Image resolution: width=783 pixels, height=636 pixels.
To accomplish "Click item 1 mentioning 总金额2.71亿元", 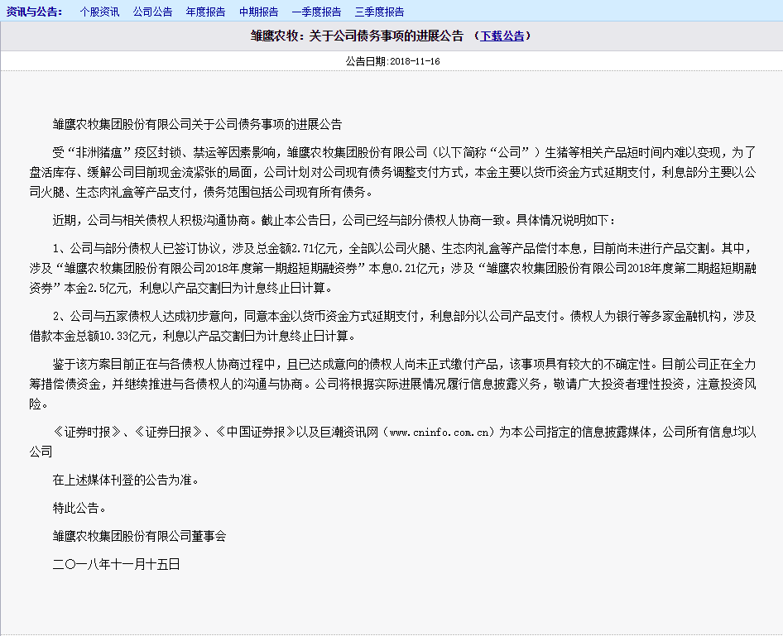I will [392, 268].
